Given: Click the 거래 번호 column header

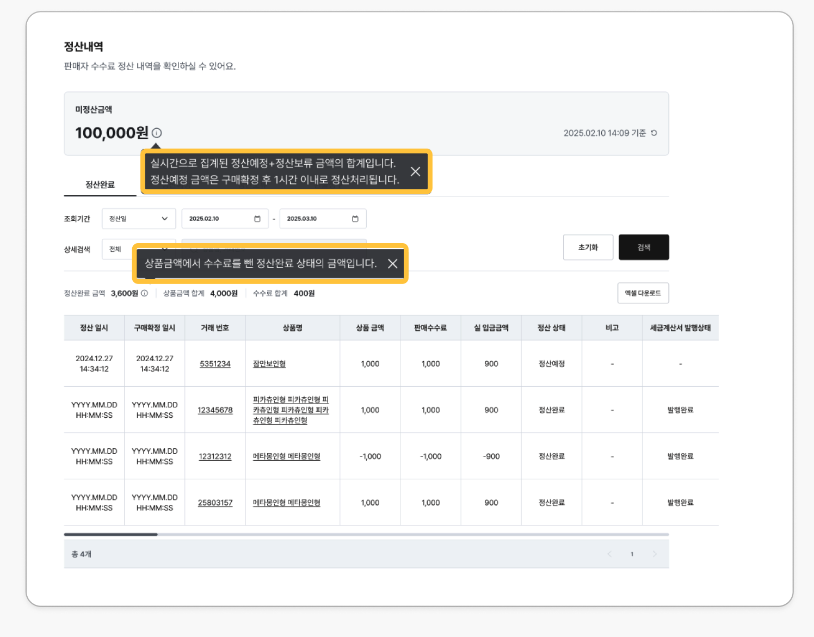Looking at the screenshot, I should (215, 328).
